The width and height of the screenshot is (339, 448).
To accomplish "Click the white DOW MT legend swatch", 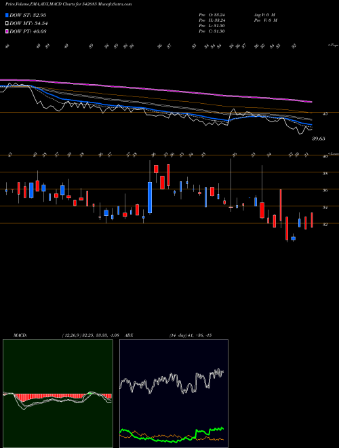I will tap(7, 24).
